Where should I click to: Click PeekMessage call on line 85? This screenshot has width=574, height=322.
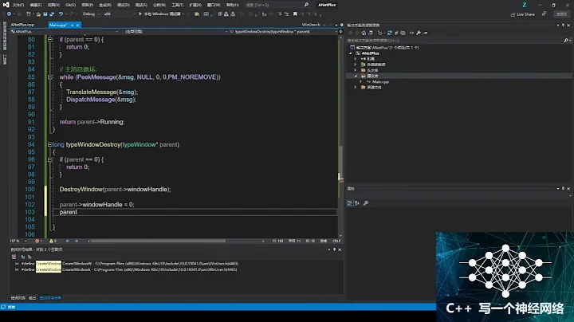[x=96, y=77]
